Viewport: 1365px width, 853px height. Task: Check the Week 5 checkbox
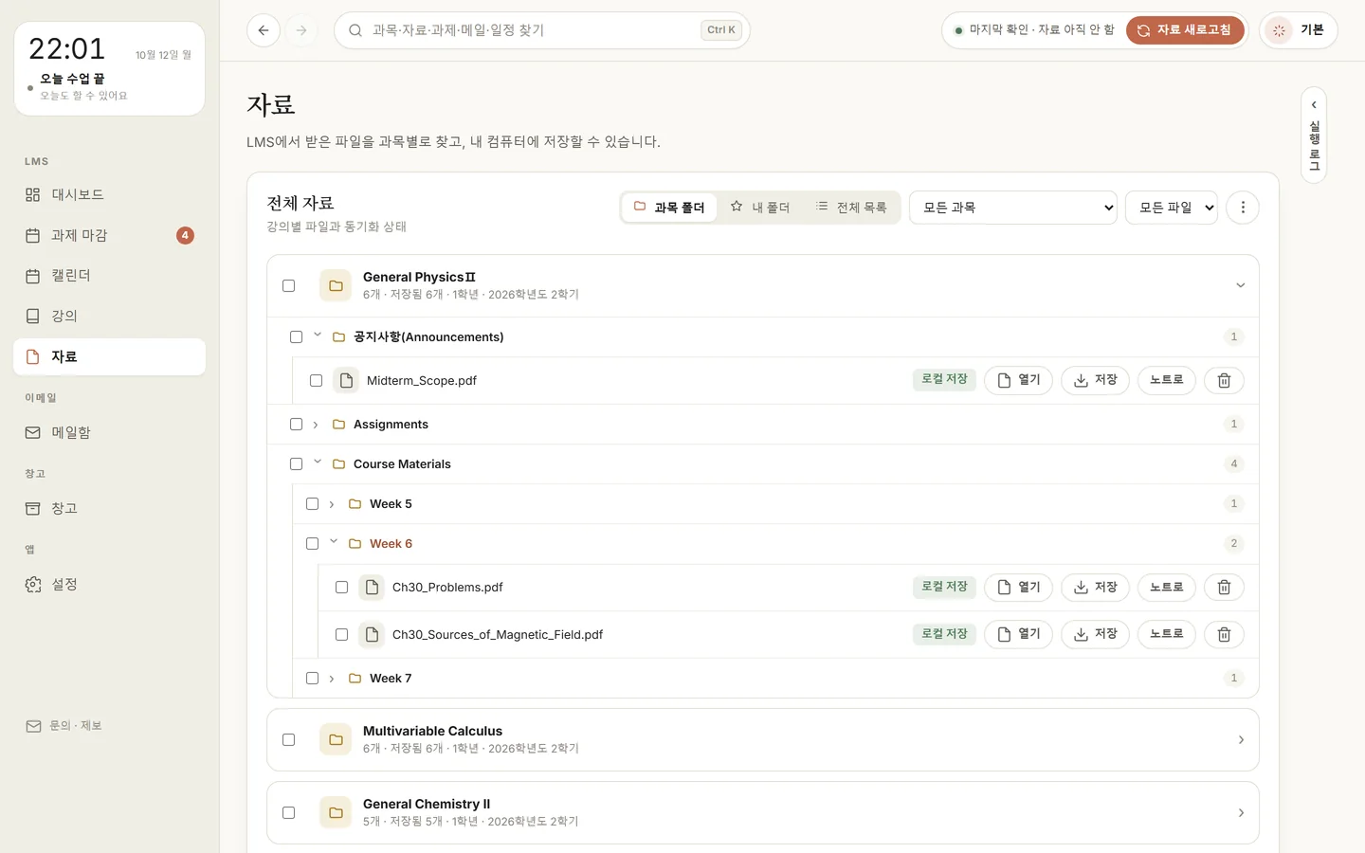(312, 504)
